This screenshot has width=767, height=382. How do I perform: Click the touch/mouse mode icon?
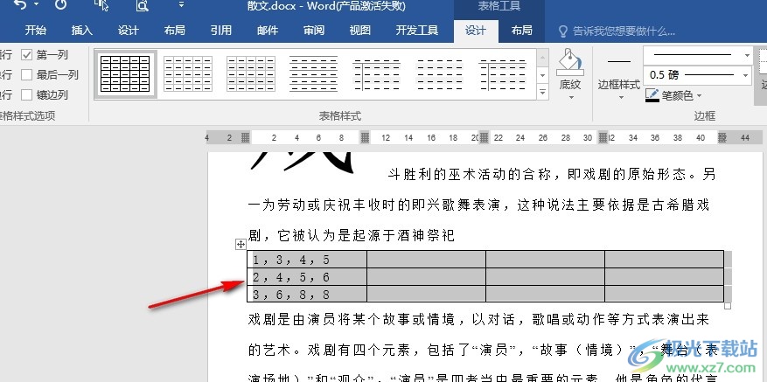click(x=101, y=5)
